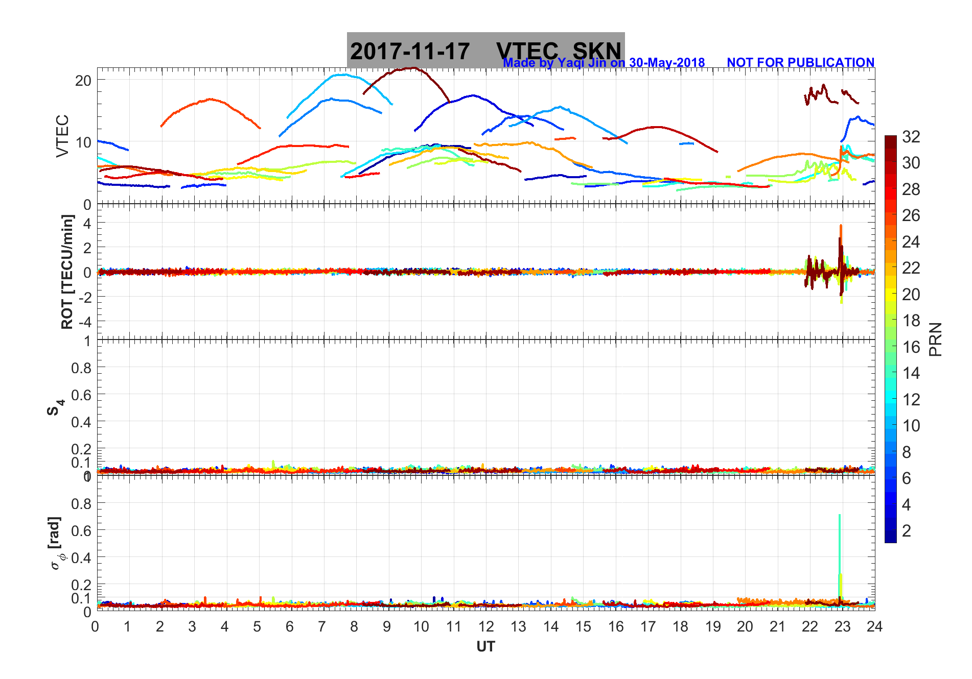This screenshot has width=972, height=679.
Task: Click the VTEC axis tick label 20
Action: (83, 81)
